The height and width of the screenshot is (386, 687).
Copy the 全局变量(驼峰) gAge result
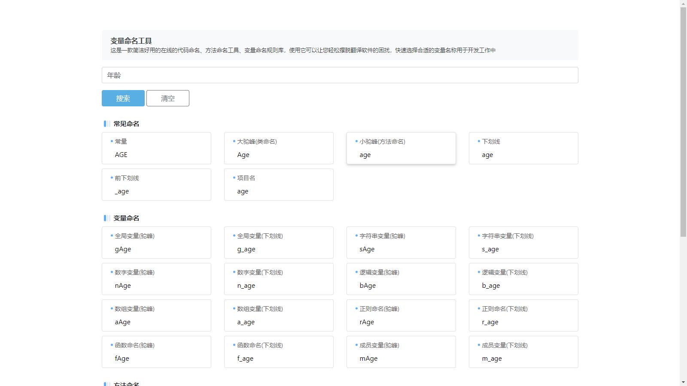156,243
